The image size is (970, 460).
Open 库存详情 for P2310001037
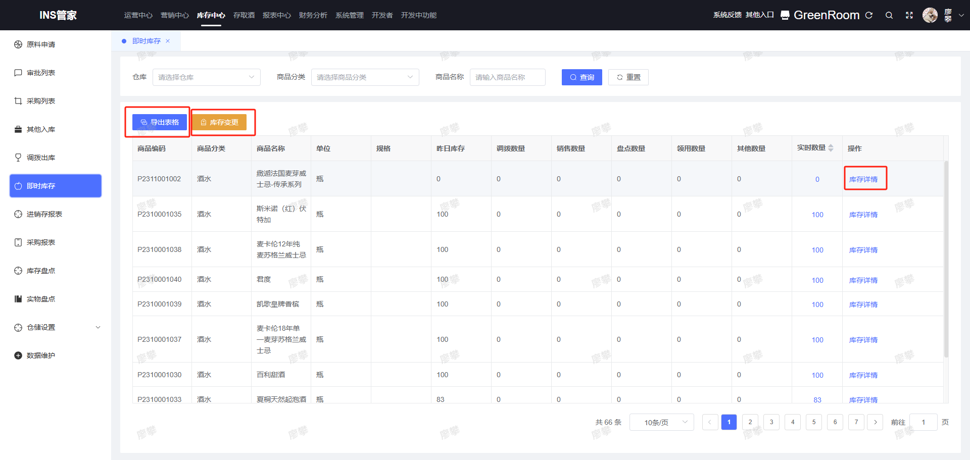tap(863, 340)
